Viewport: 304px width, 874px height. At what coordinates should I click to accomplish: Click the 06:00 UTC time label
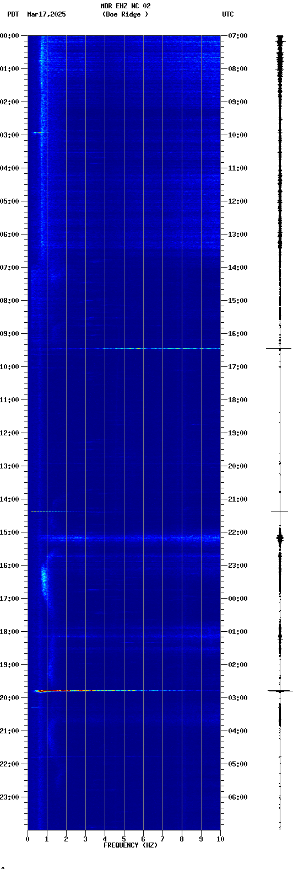click(237, 797)
